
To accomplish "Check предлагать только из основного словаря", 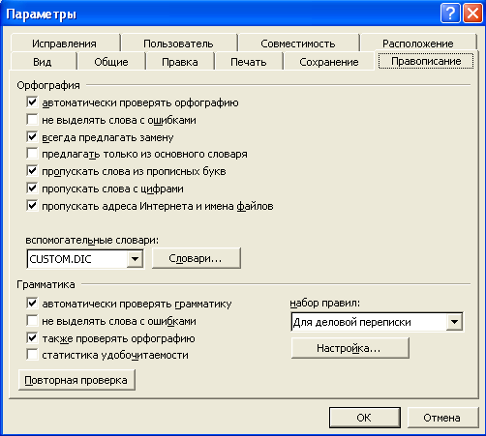I will click(32, 154).
